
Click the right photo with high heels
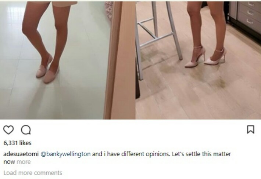coord(198,60)
